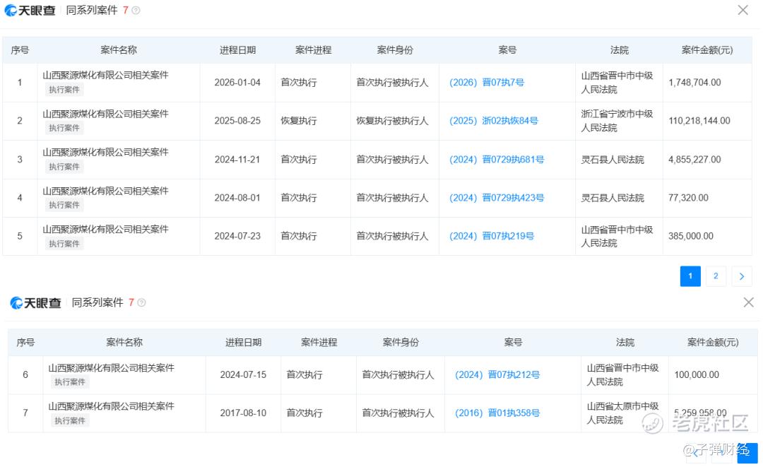
Task: Click court 山西省晋中市中级人民法院 in row 1
Action: tap(617, 82)
